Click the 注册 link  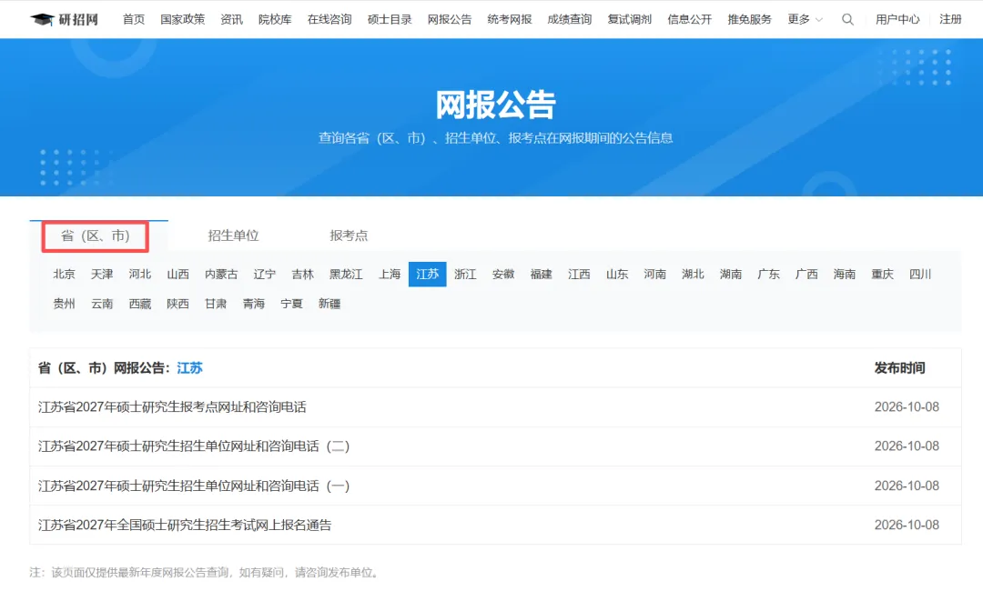click(950, 19)
